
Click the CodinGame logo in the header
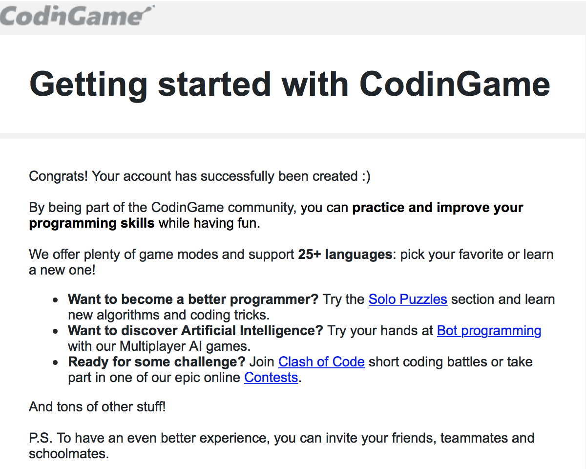pyautogui.click(x=77, y=15)
